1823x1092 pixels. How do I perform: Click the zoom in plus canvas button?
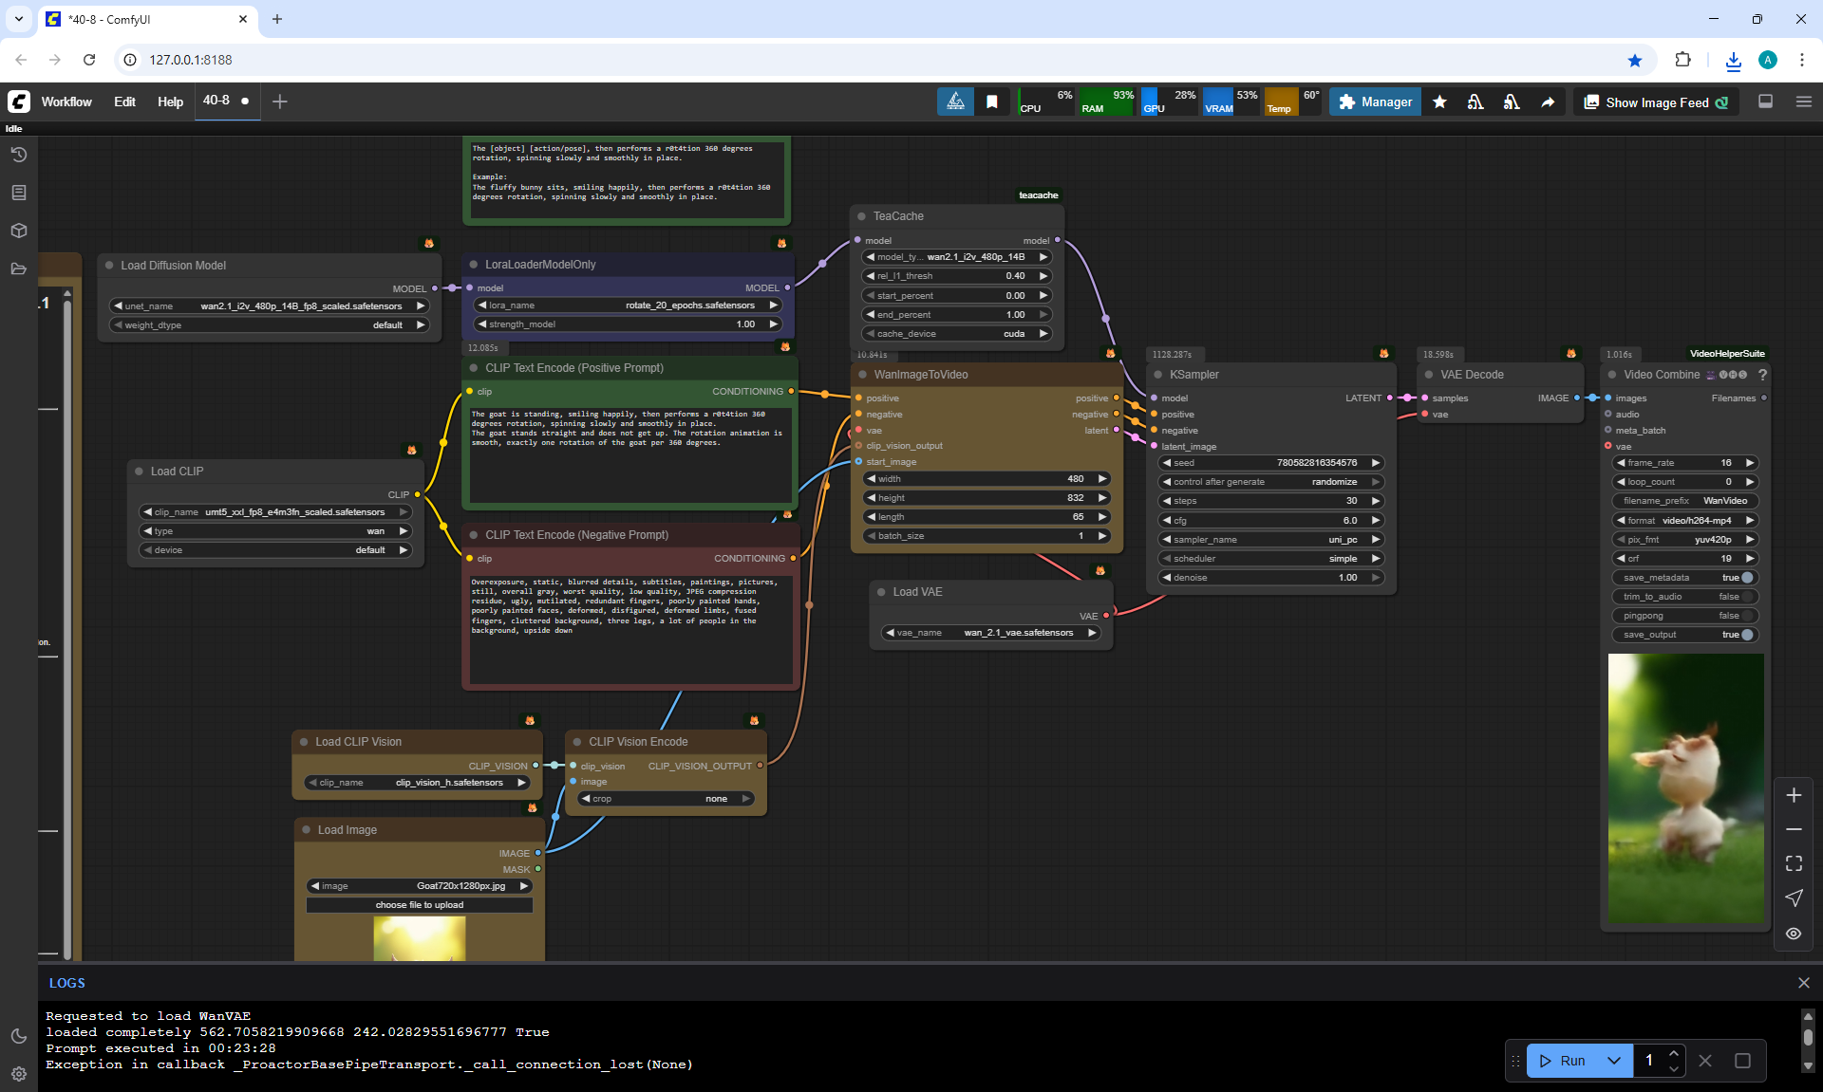click(x=1794, y=795)
